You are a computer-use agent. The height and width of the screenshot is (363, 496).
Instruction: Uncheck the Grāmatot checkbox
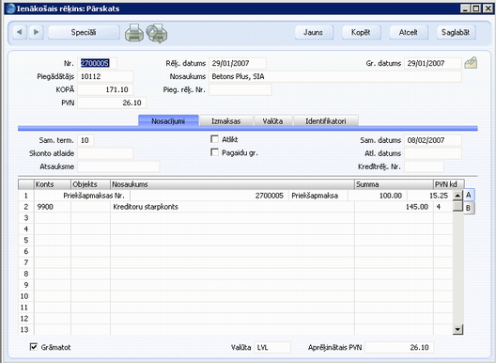(x=34, y=347)
